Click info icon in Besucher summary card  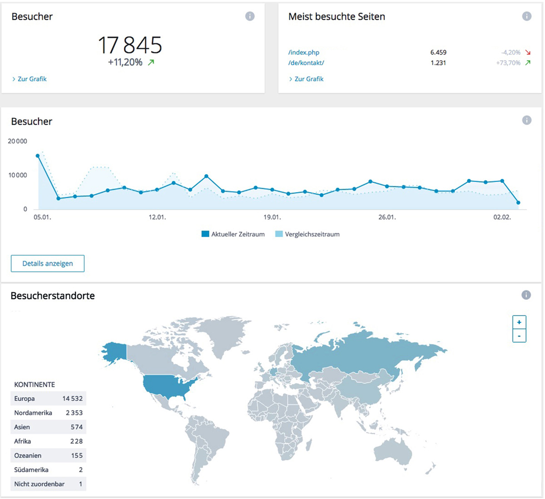[x=250, y=16]
